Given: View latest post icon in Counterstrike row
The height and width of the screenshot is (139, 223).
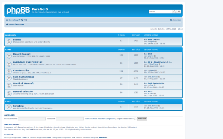Looking at the screenshot, I should [x=156, y=70].
